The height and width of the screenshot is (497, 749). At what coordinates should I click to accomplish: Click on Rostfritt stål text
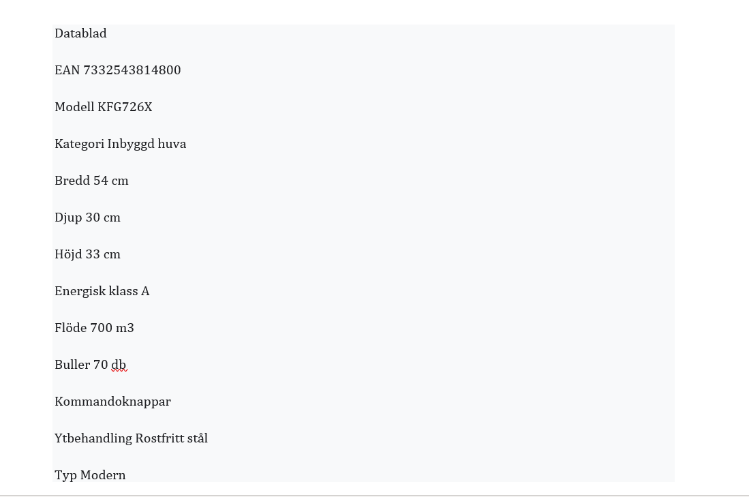click(172, 438)
